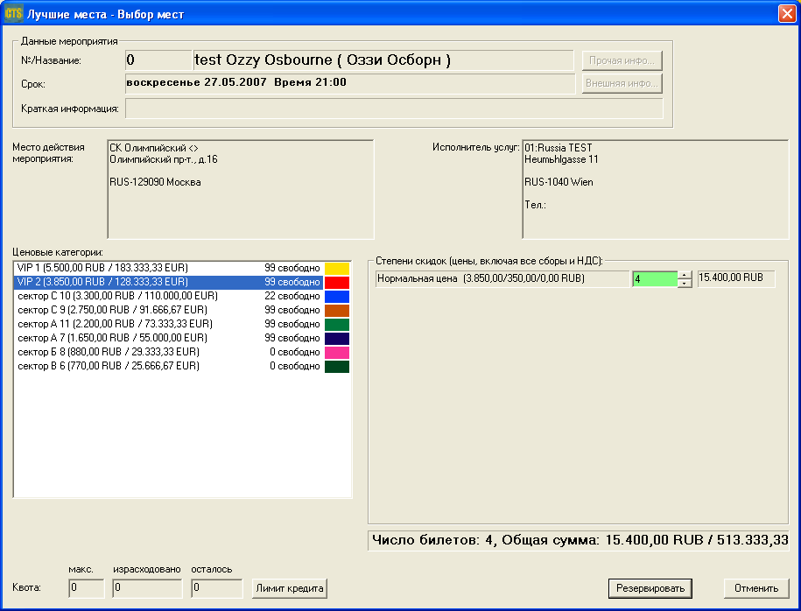Screen dimensions: 801x611
Task: Click the Квота израсходовано field
Action: (x=147, y=588)
